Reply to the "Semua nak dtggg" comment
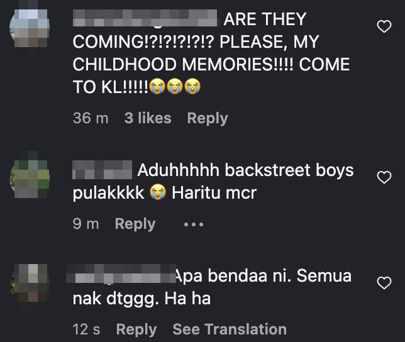The width and height of the screenshot is (405, 342). click(136, 329)
